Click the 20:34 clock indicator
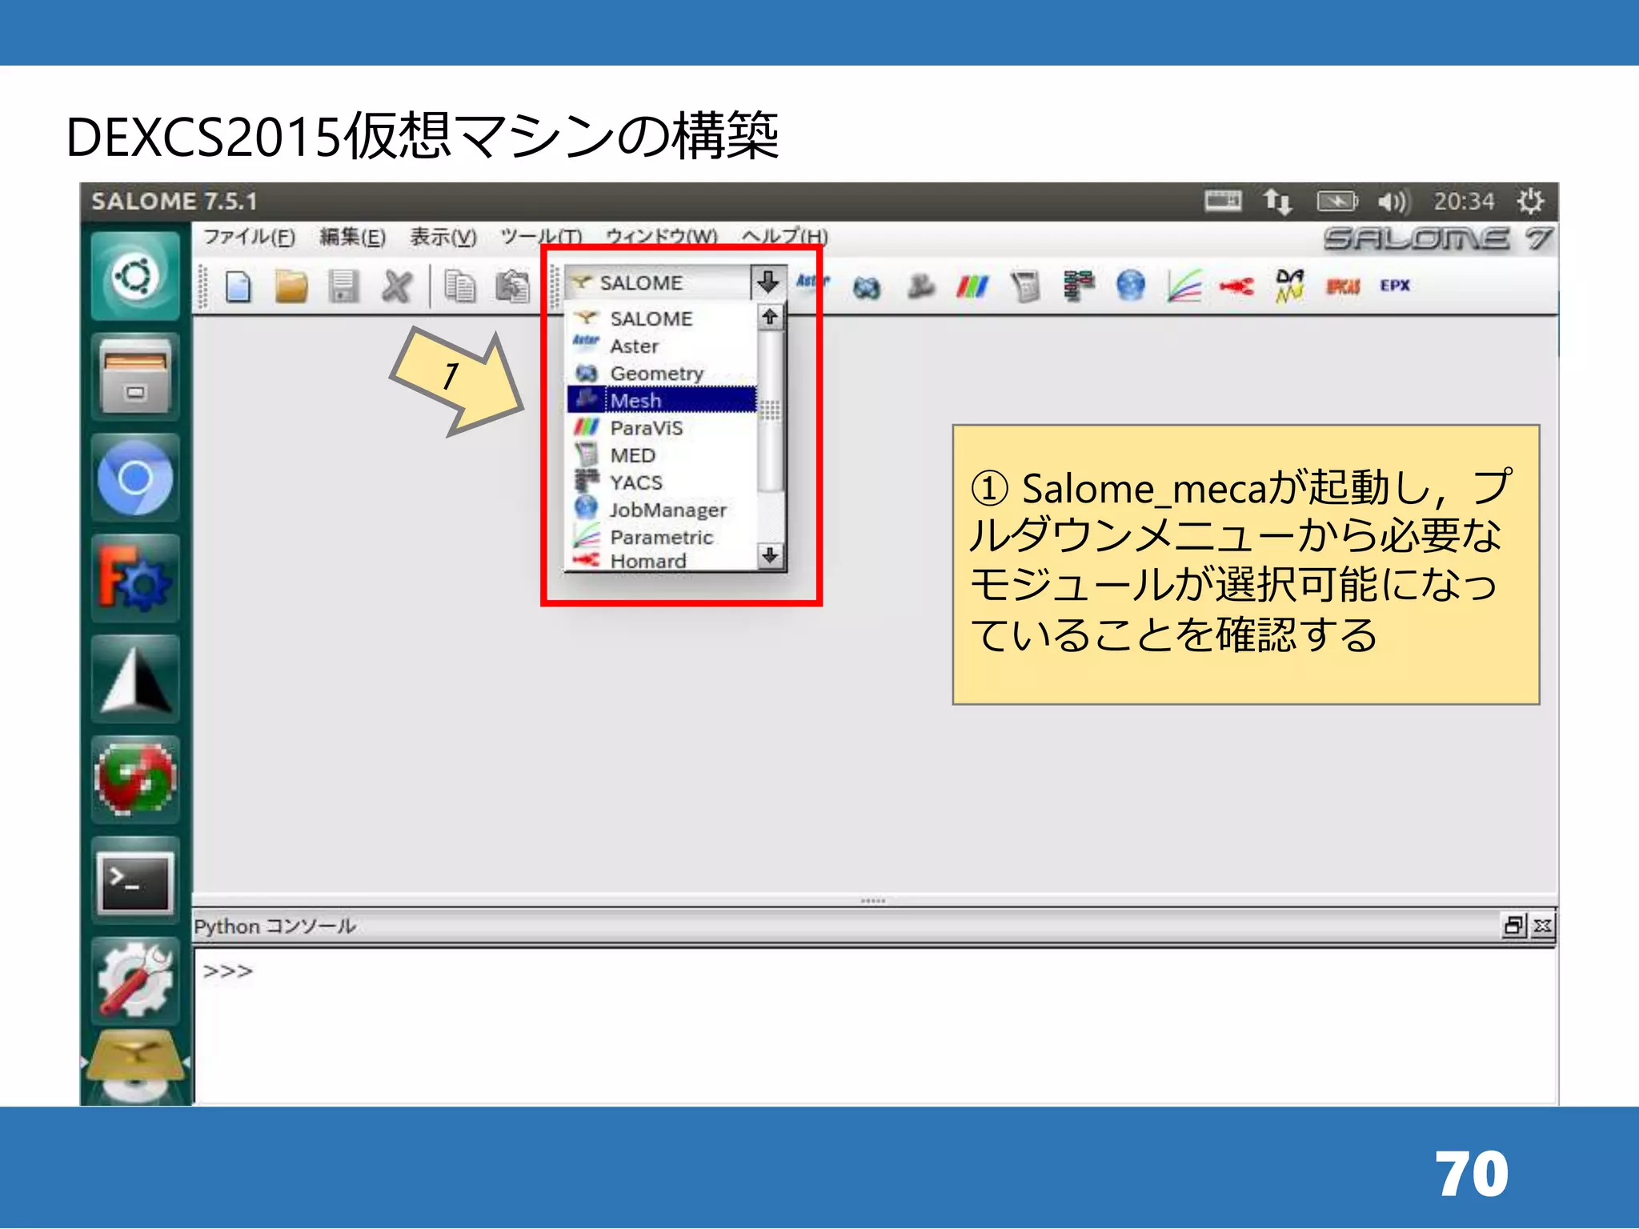The width and height of the screenshot is (1639, 1229). [1464, 201]
